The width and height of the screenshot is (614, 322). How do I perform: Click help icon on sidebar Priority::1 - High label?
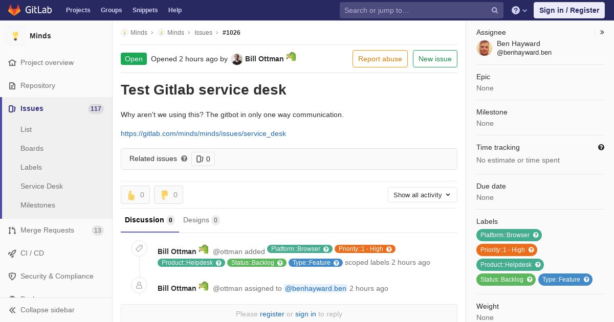tap(531, 250)
